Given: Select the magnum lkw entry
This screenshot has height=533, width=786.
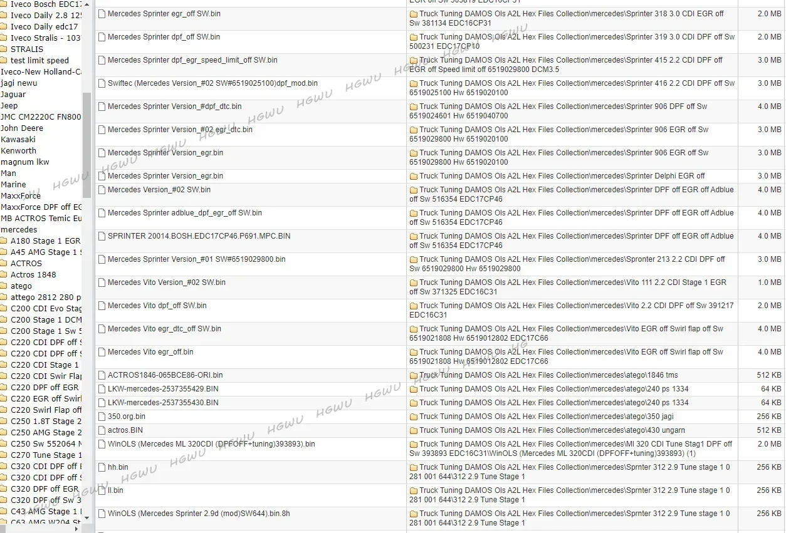Looking at the screenshot, I should (x=25, y=162).
